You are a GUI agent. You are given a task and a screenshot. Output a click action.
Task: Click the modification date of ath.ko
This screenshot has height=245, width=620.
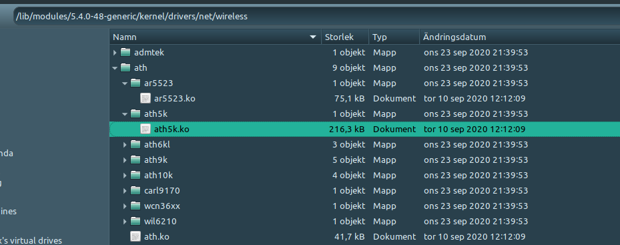point(475,237)
